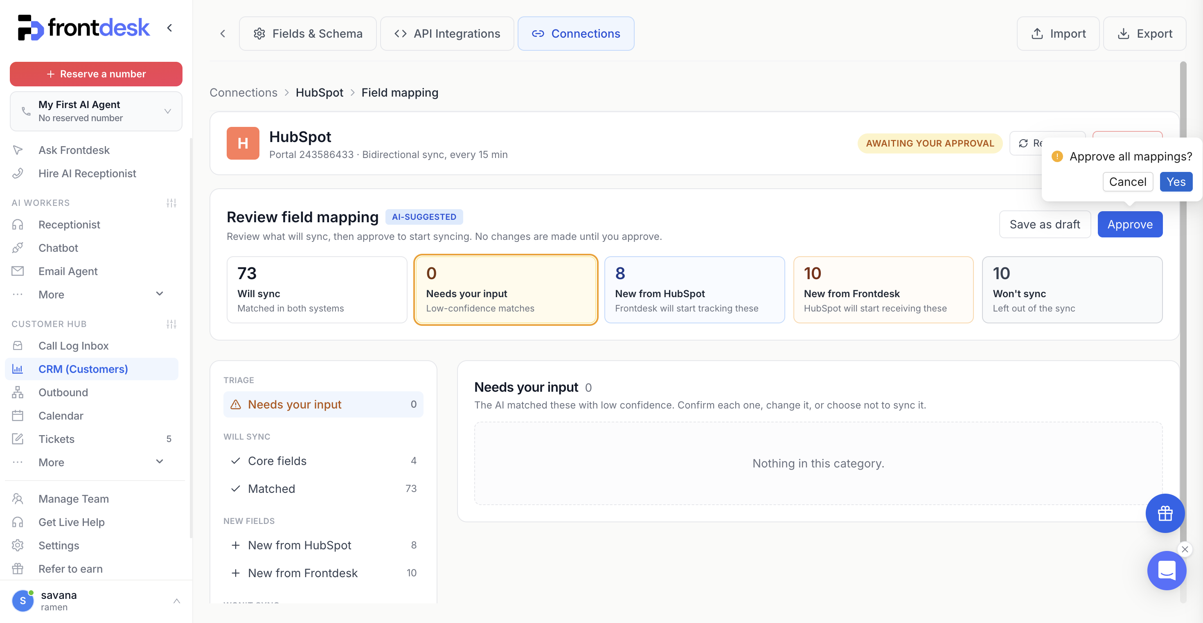This screenshot has width=1203, height=623.
Task: Click the savana avatar circle
Action: pos(23,600)
